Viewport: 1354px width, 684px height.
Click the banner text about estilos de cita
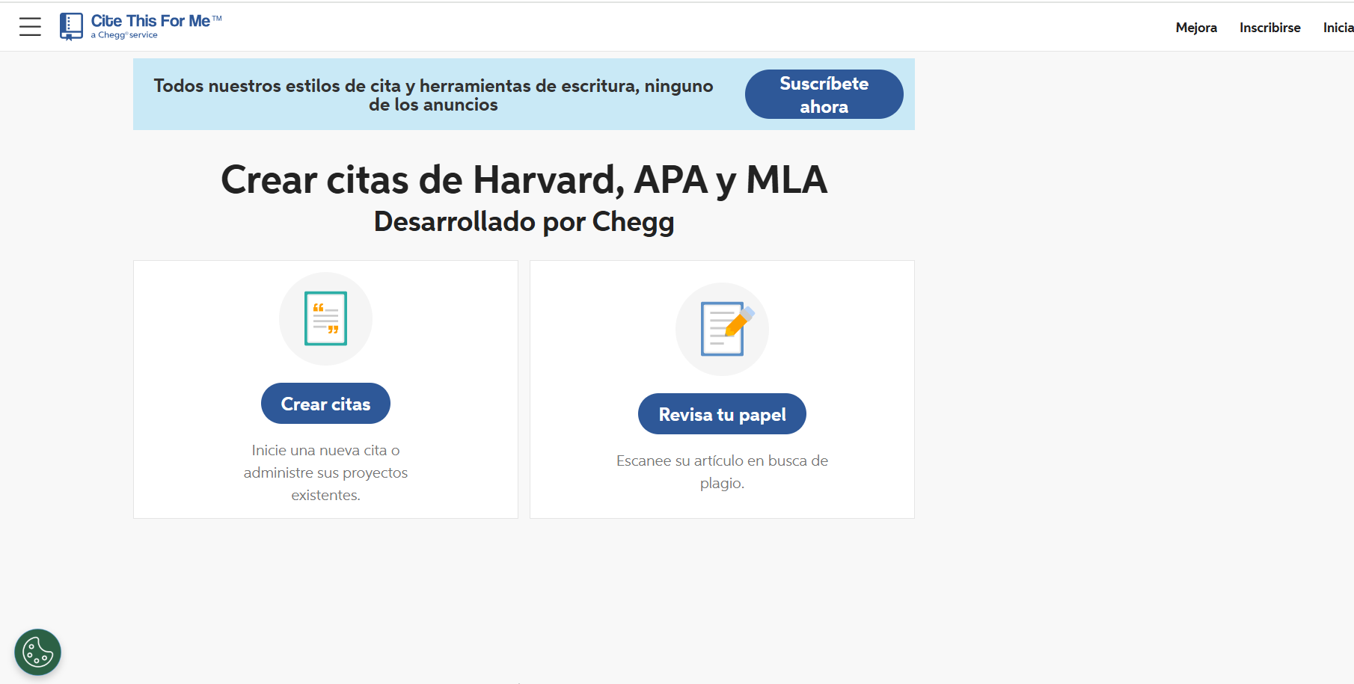(433, 95)
